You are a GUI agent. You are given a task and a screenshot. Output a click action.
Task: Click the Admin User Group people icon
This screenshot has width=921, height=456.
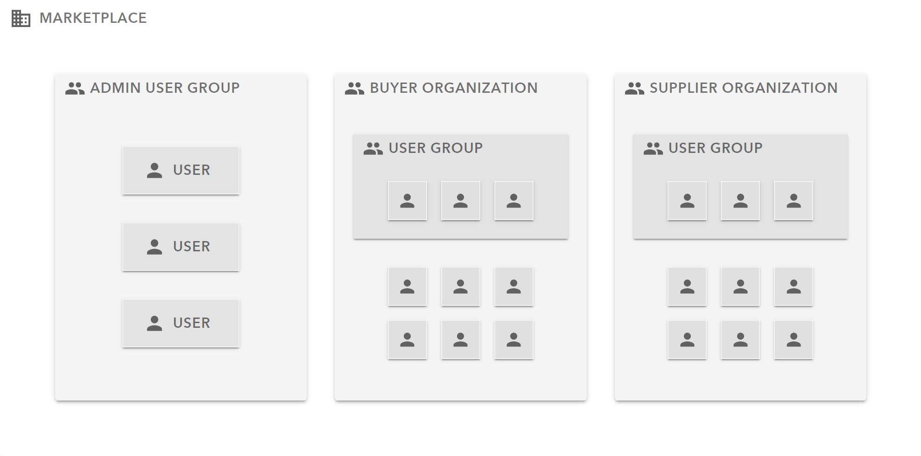click(75, 88)
